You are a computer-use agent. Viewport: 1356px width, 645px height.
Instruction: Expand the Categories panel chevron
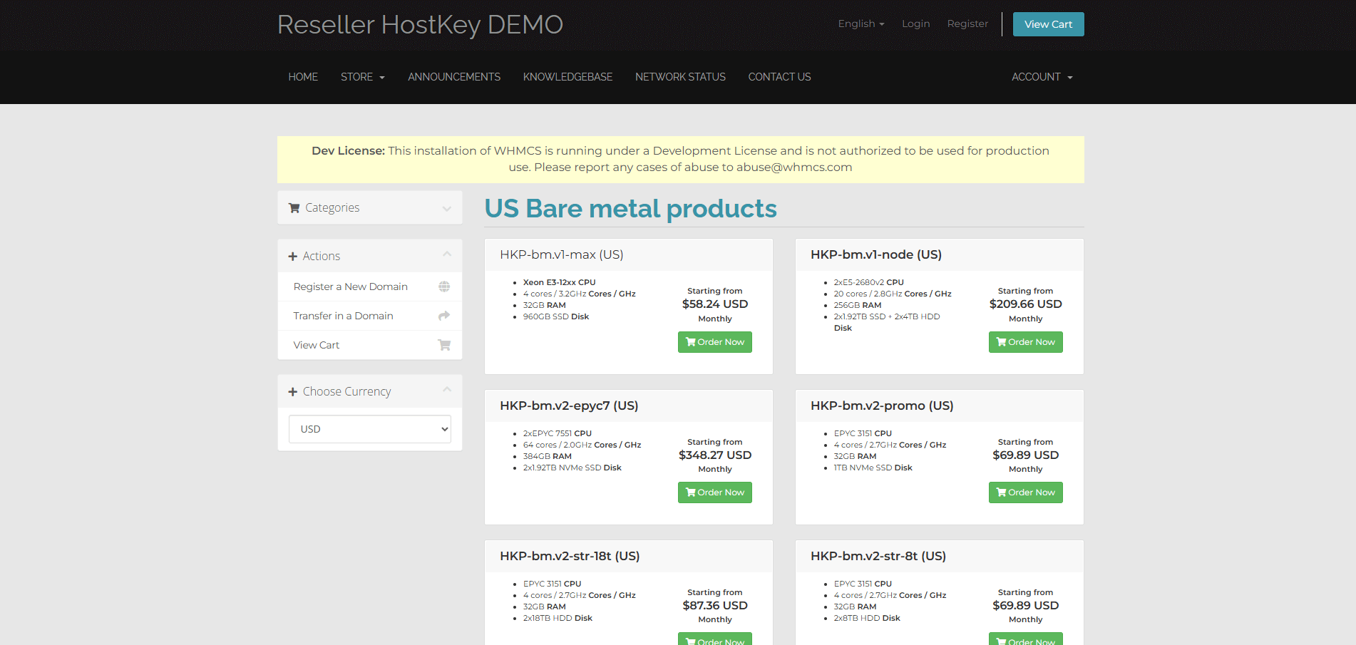(447, 209)
